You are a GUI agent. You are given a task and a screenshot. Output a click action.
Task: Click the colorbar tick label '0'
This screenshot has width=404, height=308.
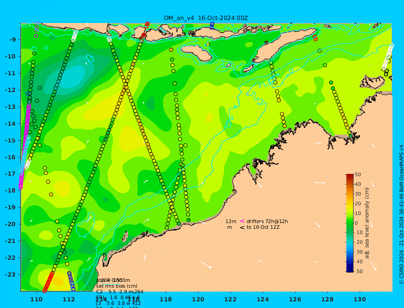tap(357, 223)
